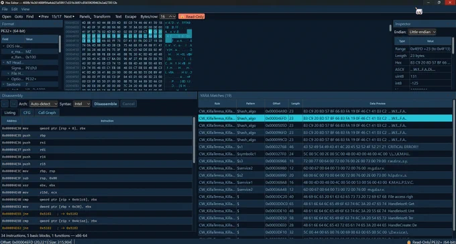This screenshot has width=456, height=244.
Task: Sort YARA matches by Offset column
Action: 276,103
